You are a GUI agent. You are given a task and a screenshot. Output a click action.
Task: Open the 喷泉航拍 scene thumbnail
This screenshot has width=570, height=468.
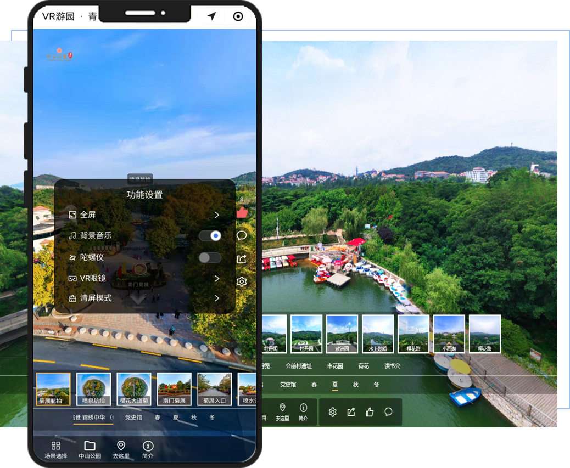(x=94, y=389)
